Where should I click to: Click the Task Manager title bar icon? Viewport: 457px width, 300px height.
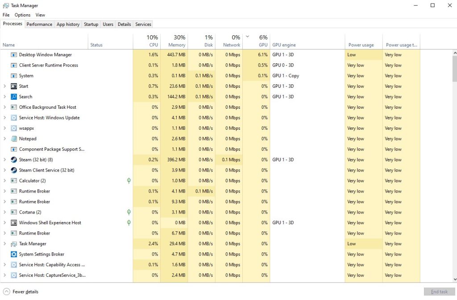5,5
